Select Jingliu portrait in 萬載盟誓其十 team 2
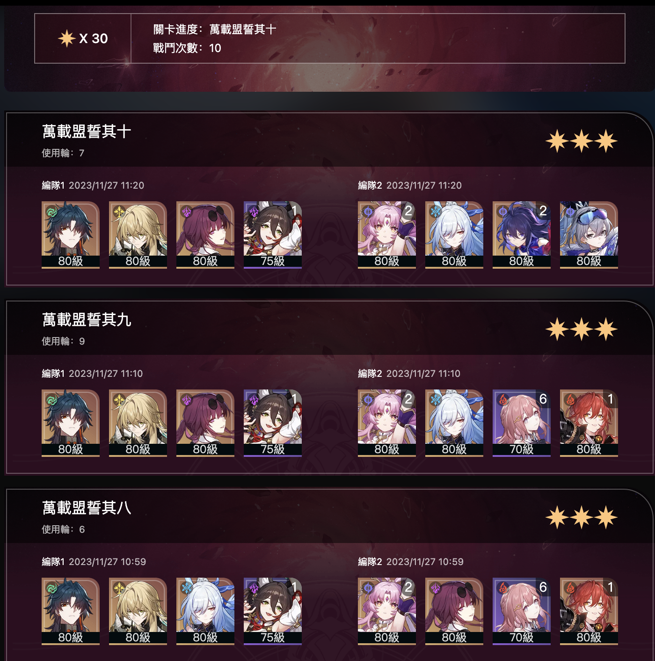The image size is (655, 661). [x=454, y=235]
